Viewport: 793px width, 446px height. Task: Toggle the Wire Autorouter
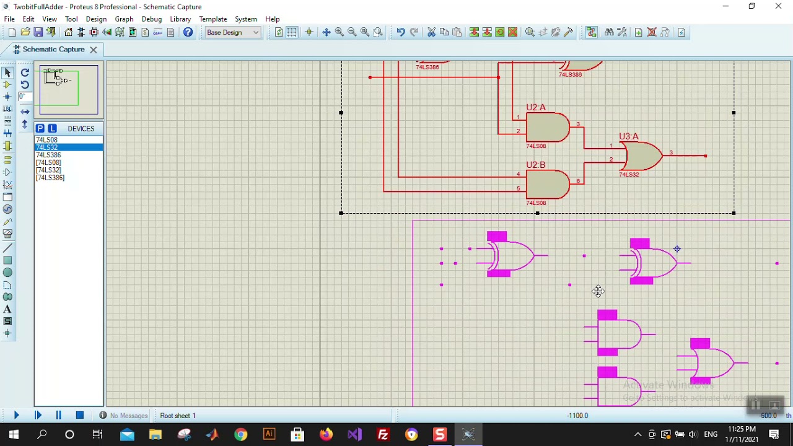592,32
